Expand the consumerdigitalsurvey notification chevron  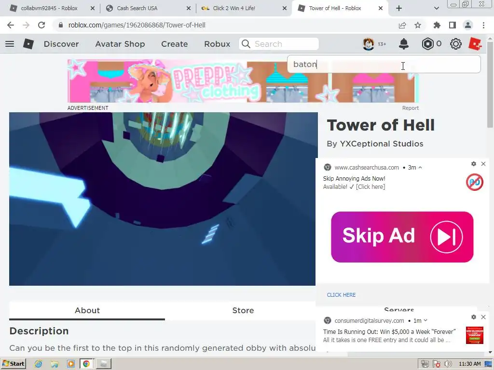click(x=425, y=320)
